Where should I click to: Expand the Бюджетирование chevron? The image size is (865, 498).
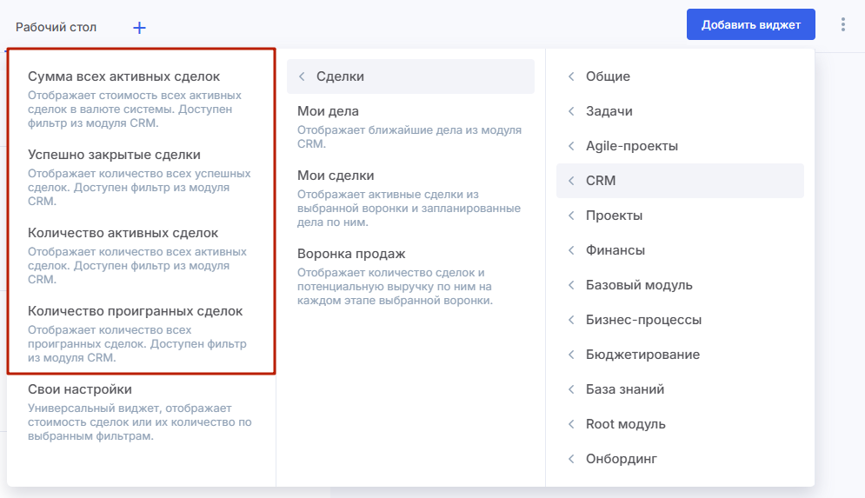click(x=571, y=354)
